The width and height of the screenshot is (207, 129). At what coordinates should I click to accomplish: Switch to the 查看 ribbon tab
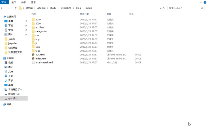click(33, 2)
